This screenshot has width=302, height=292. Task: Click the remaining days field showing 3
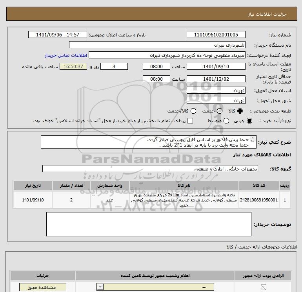(x=114, y=66)
